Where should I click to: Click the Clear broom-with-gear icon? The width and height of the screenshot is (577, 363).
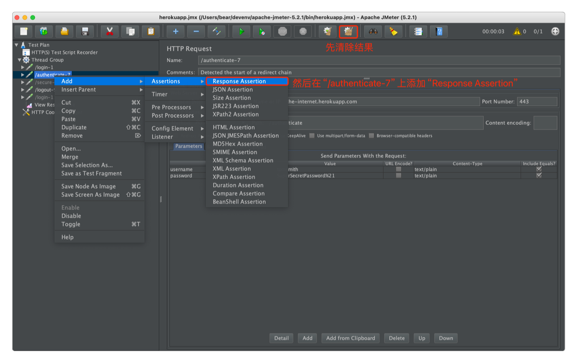click(328, 31)
